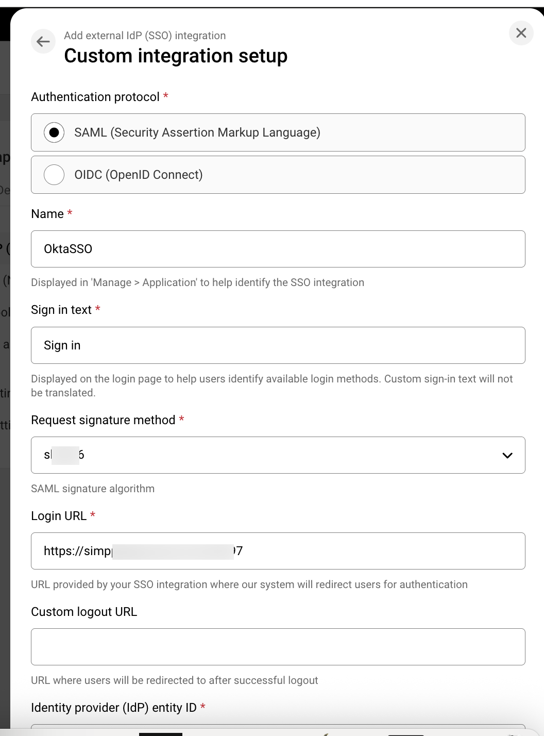Close the Custom integration setup dialog
This screenshot has width=544, height=736.
point(521,33)
